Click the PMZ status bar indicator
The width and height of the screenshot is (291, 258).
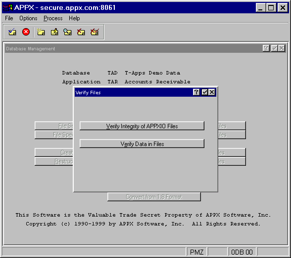[x=197, y=252]
